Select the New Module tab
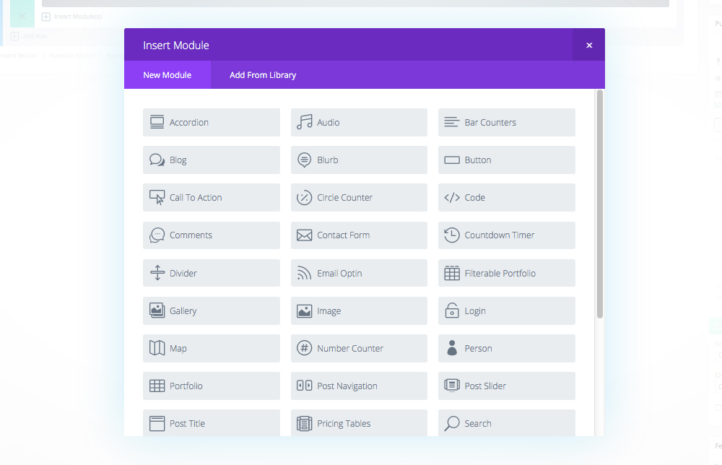Image resolution: width=722 pixels, height=465 pixels. [167, 75]
